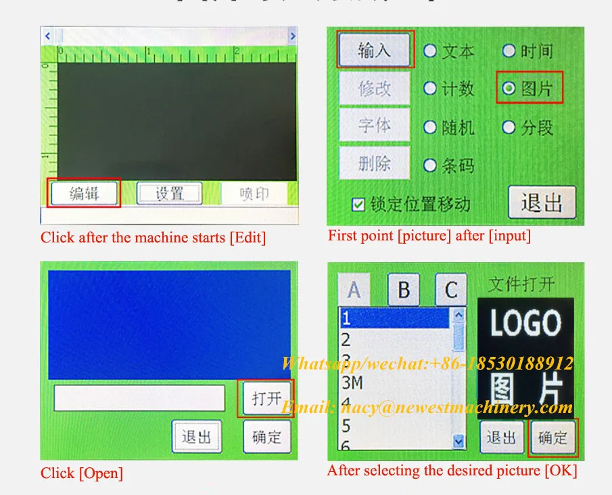Click 退出 below the empty filename field

197,436
